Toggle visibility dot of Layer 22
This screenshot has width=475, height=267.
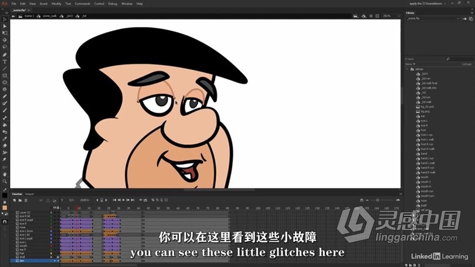coord(55,213)
